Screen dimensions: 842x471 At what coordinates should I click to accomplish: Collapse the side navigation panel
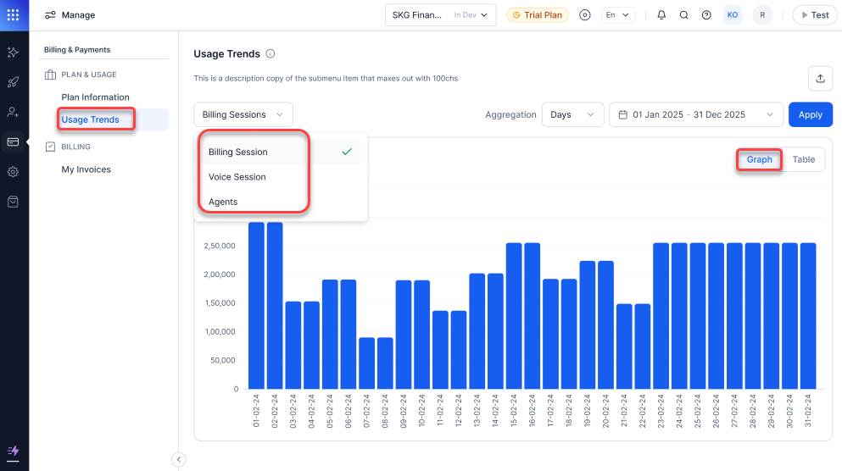178,459
